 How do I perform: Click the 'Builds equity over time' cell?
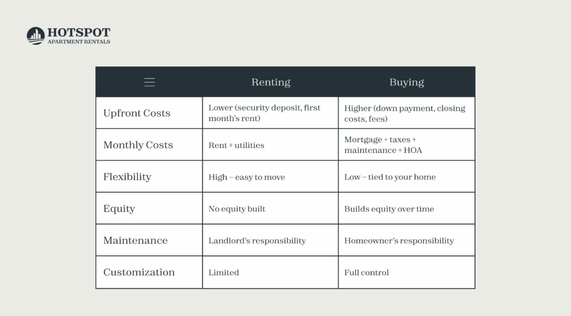pyautogui.click(x=407, y=208)
